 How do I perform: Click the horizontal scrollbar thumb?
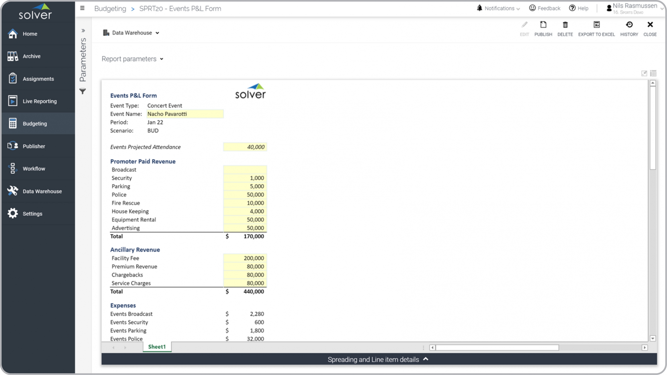497,348
